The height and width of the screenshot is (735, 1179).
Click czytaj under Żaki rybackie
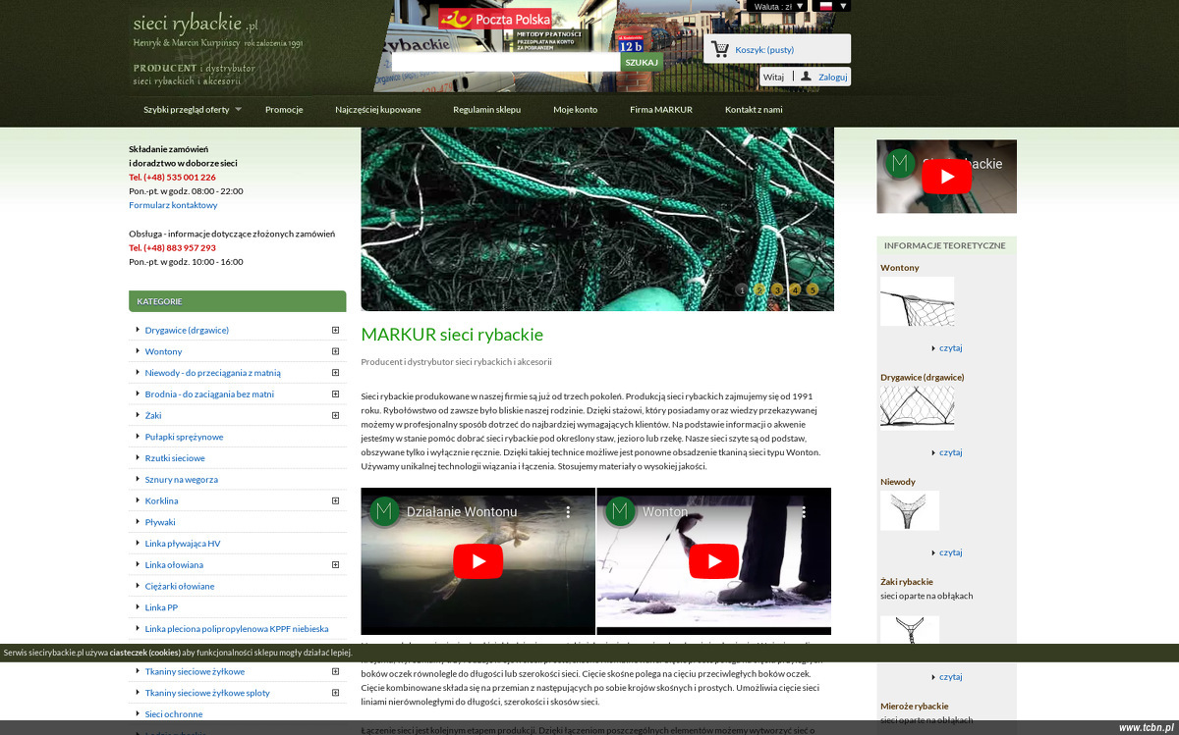click(950, 677)
